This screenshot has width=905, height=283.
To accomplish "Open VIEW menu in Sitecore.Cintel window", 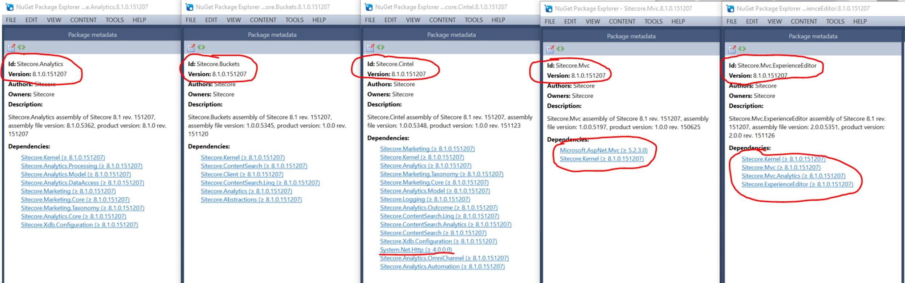I will coord(413,20).
